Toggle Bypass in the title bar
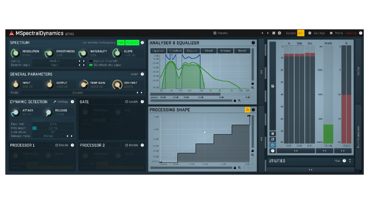This screenshot has width=370, height=204. (x=291, y=33)
